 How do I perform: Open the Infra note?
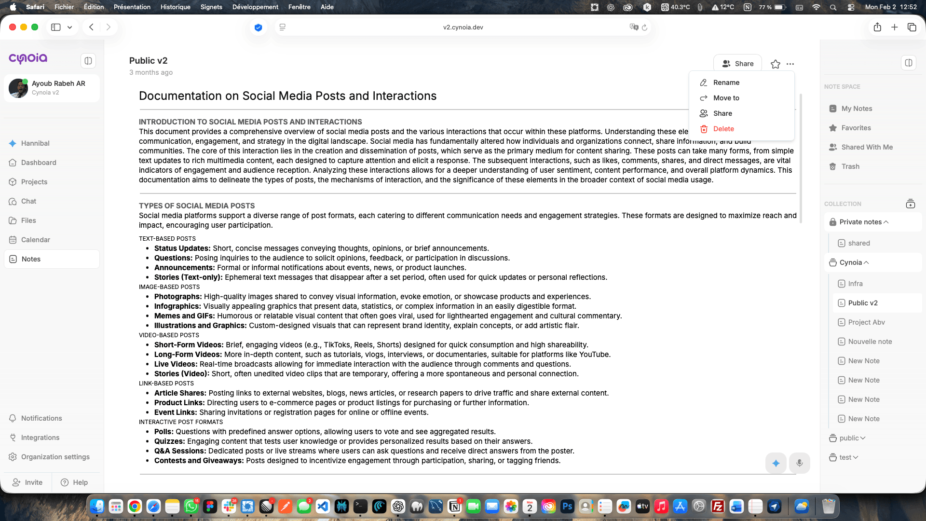point(855,284)
